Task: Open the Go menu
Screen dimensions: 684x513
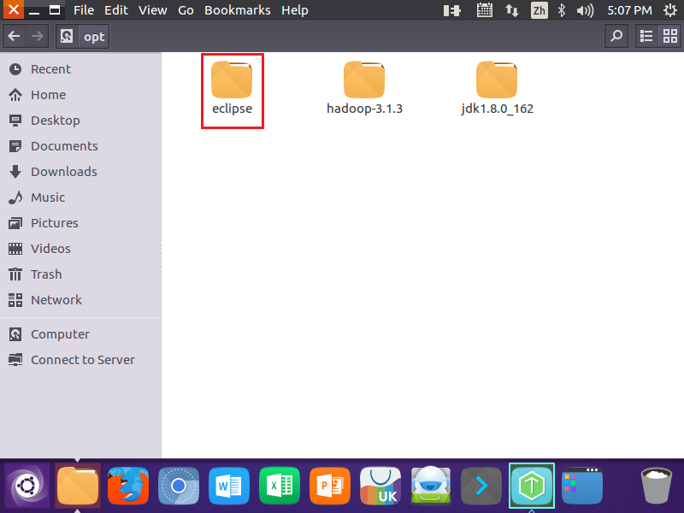Action: click(186, 10)
